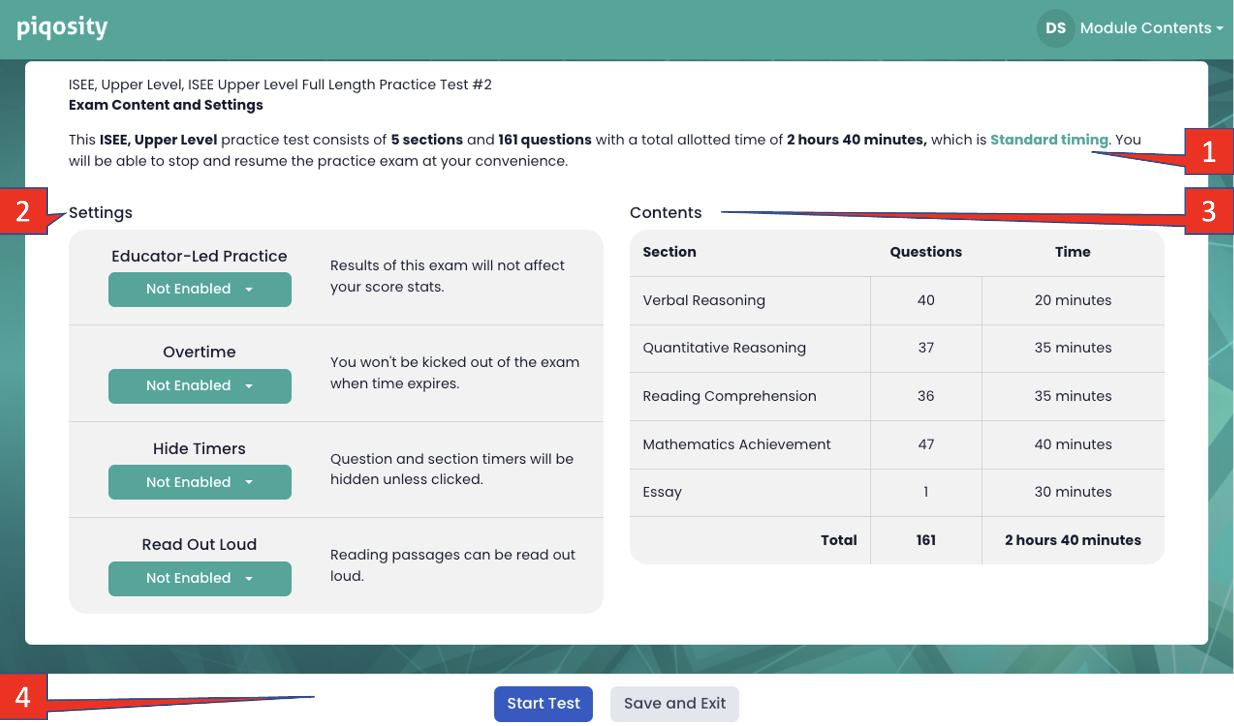Click the Mathematics Achievement row
The image size is (1234, 726).
(736, 445)
